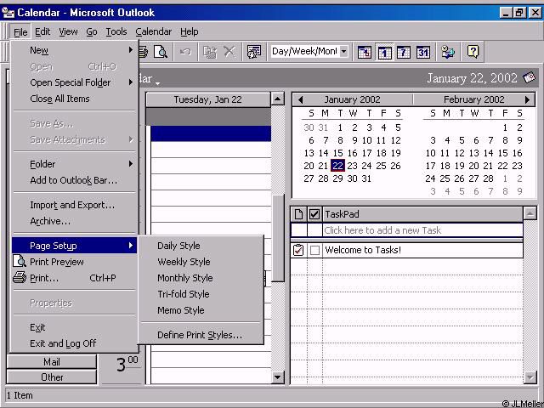This screenshot has width=544, height=408.
Task: Check off the Welcome to Tasks checkbox
Action: tap(314, 250)
